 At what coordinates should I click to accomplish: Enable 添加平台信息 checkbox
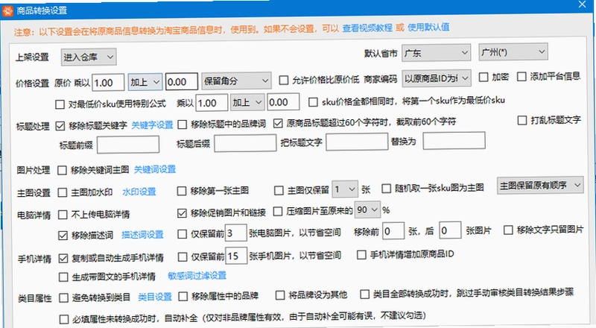coord(521,77)
